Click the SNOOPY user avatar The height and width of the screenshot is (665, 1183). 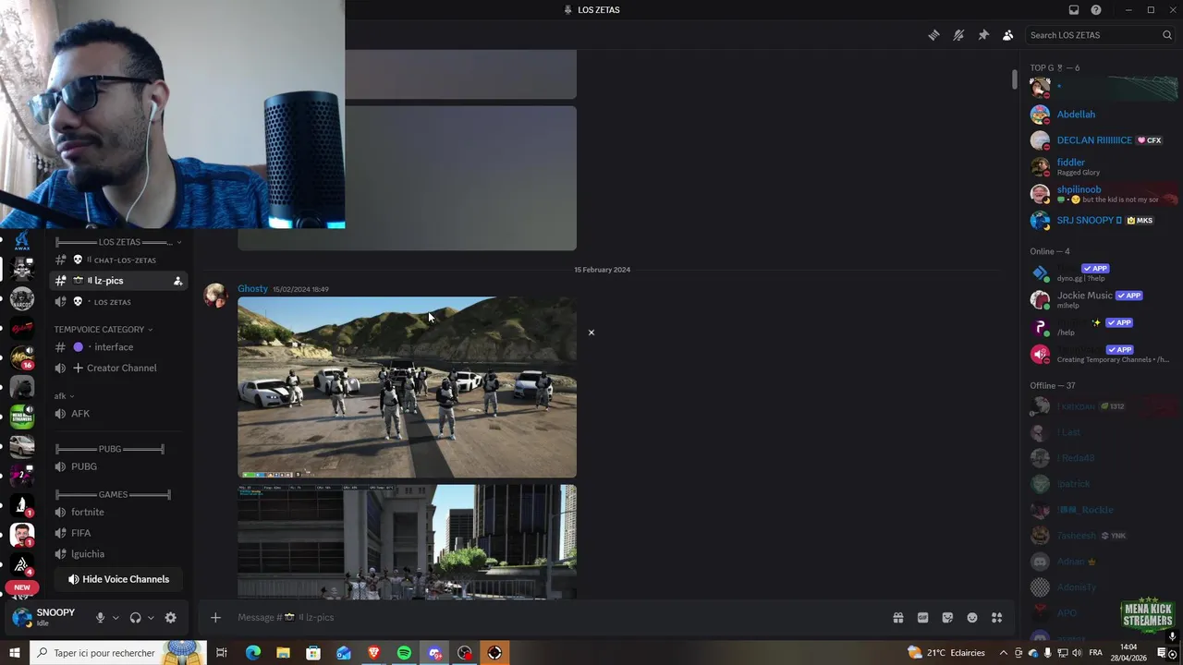point(21,618)
